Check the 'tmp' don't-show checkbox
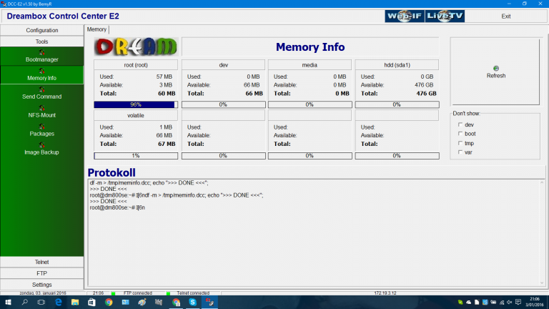Image resolution: width=549 pixels, height=309 pixels. coord(459,143)
